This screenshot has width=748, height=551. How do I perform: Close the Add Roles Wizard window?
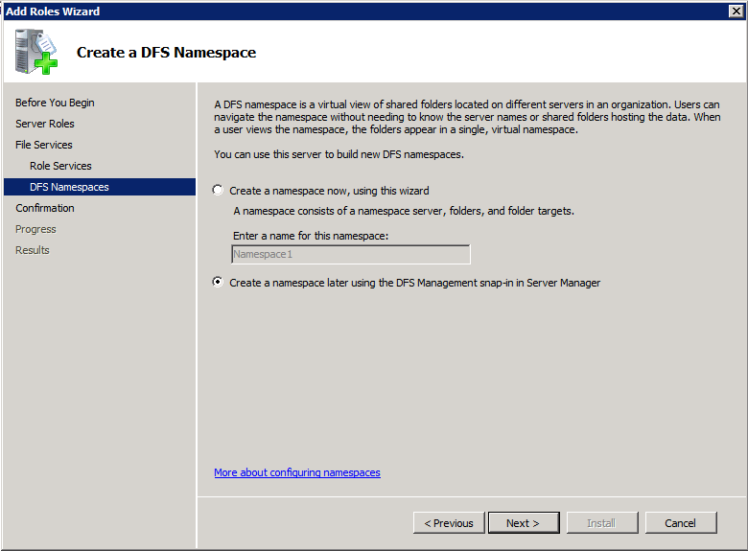click(x=736, y=11)
